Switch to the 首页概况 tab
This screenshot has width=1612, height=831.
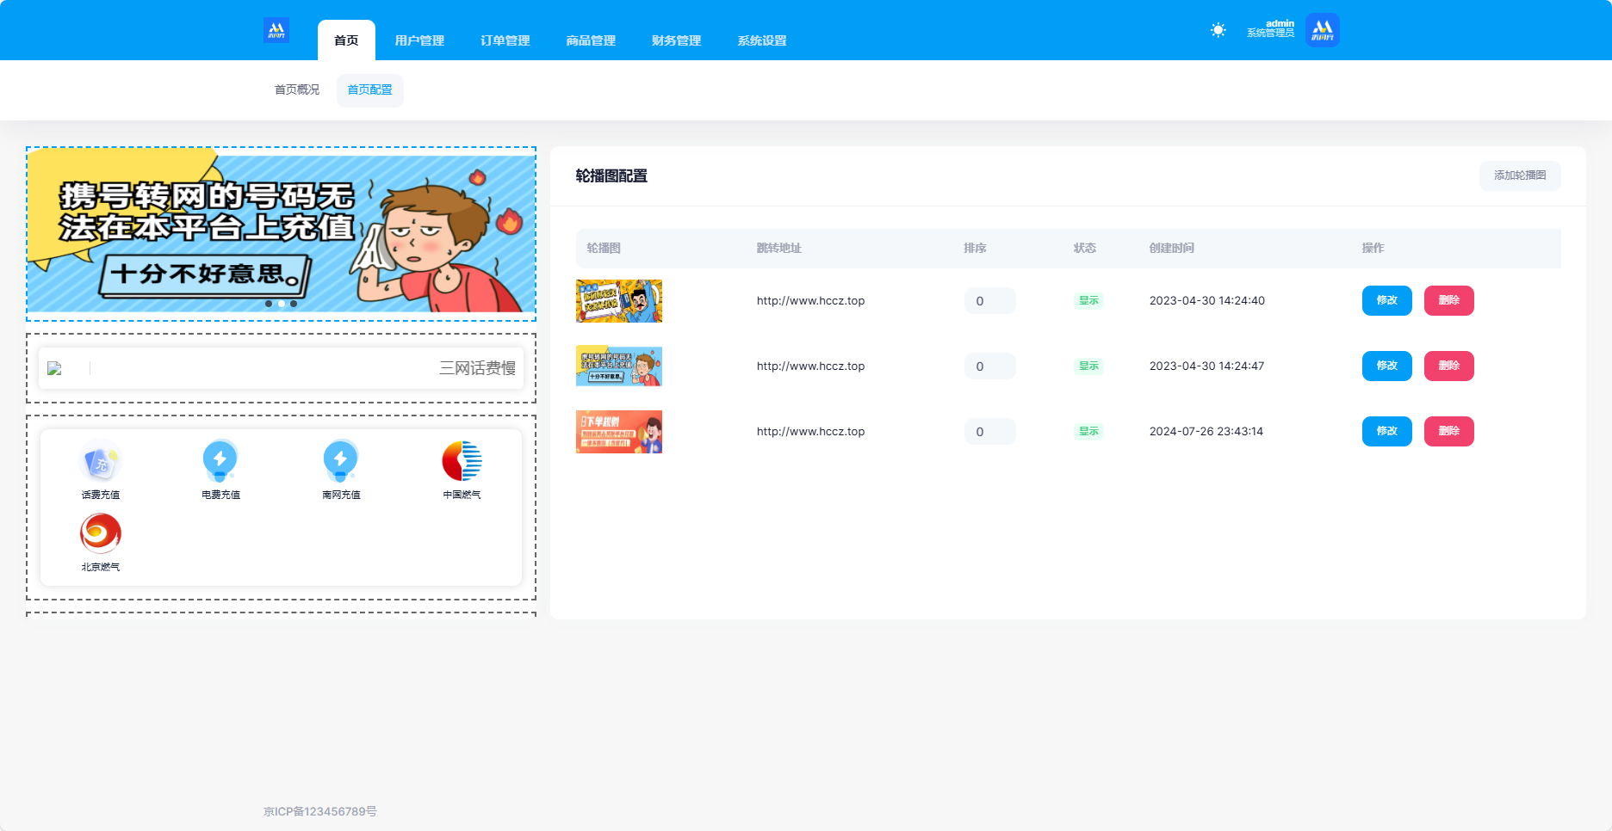pos(297,90)
